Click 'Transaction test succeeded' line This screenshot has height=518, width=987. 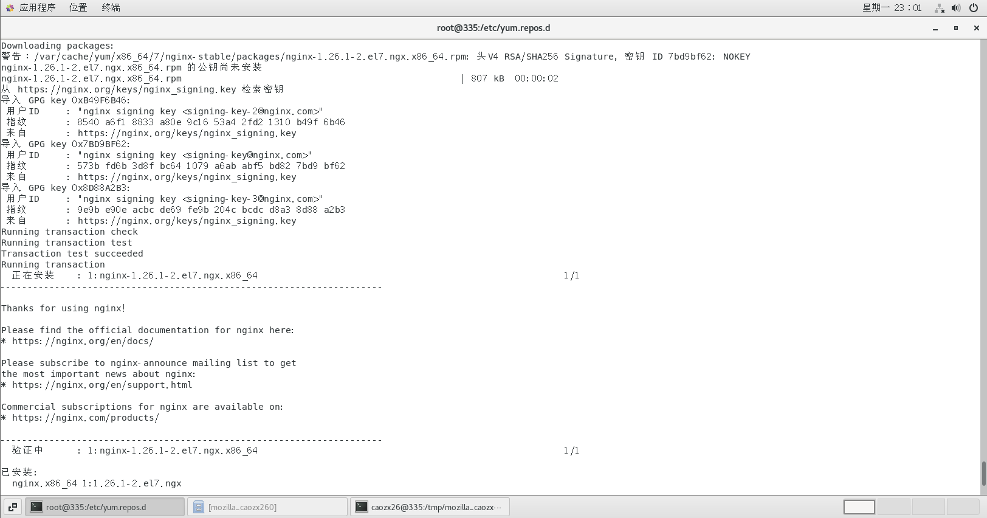72,254
